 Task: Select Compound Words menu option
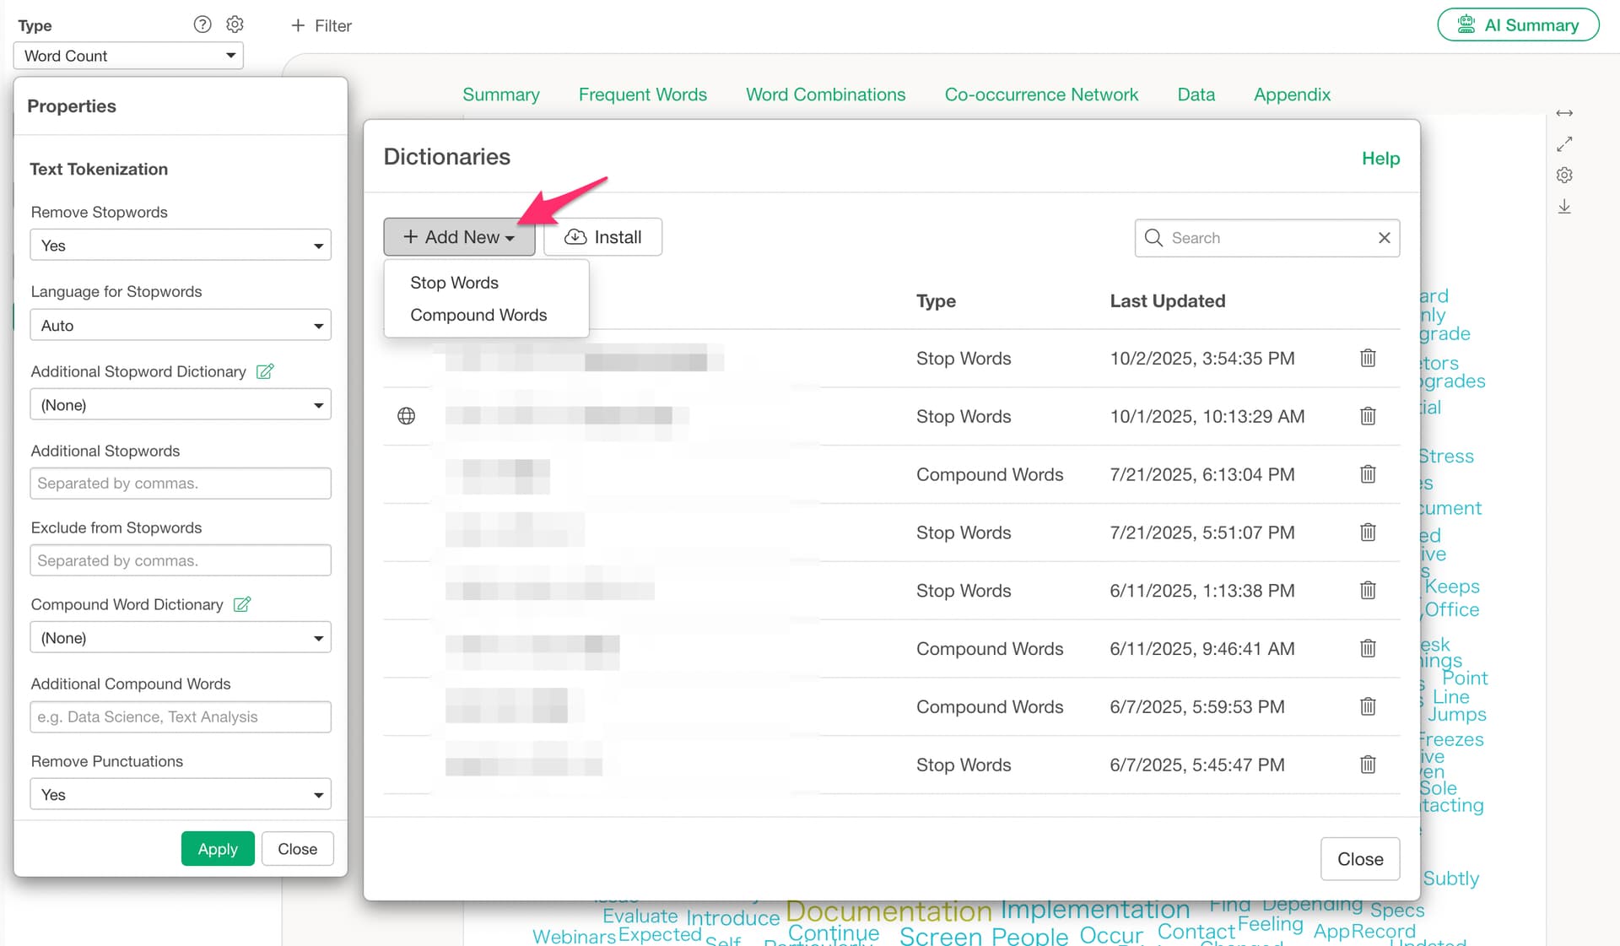coord(478,315)
